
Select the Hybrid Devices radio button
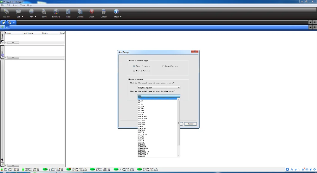134,71
